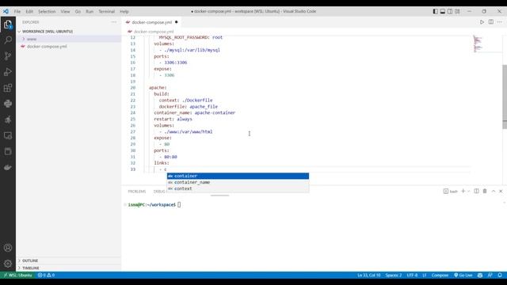
Task: Change the UTF-8 file encoding
Action: click(412, 275)
